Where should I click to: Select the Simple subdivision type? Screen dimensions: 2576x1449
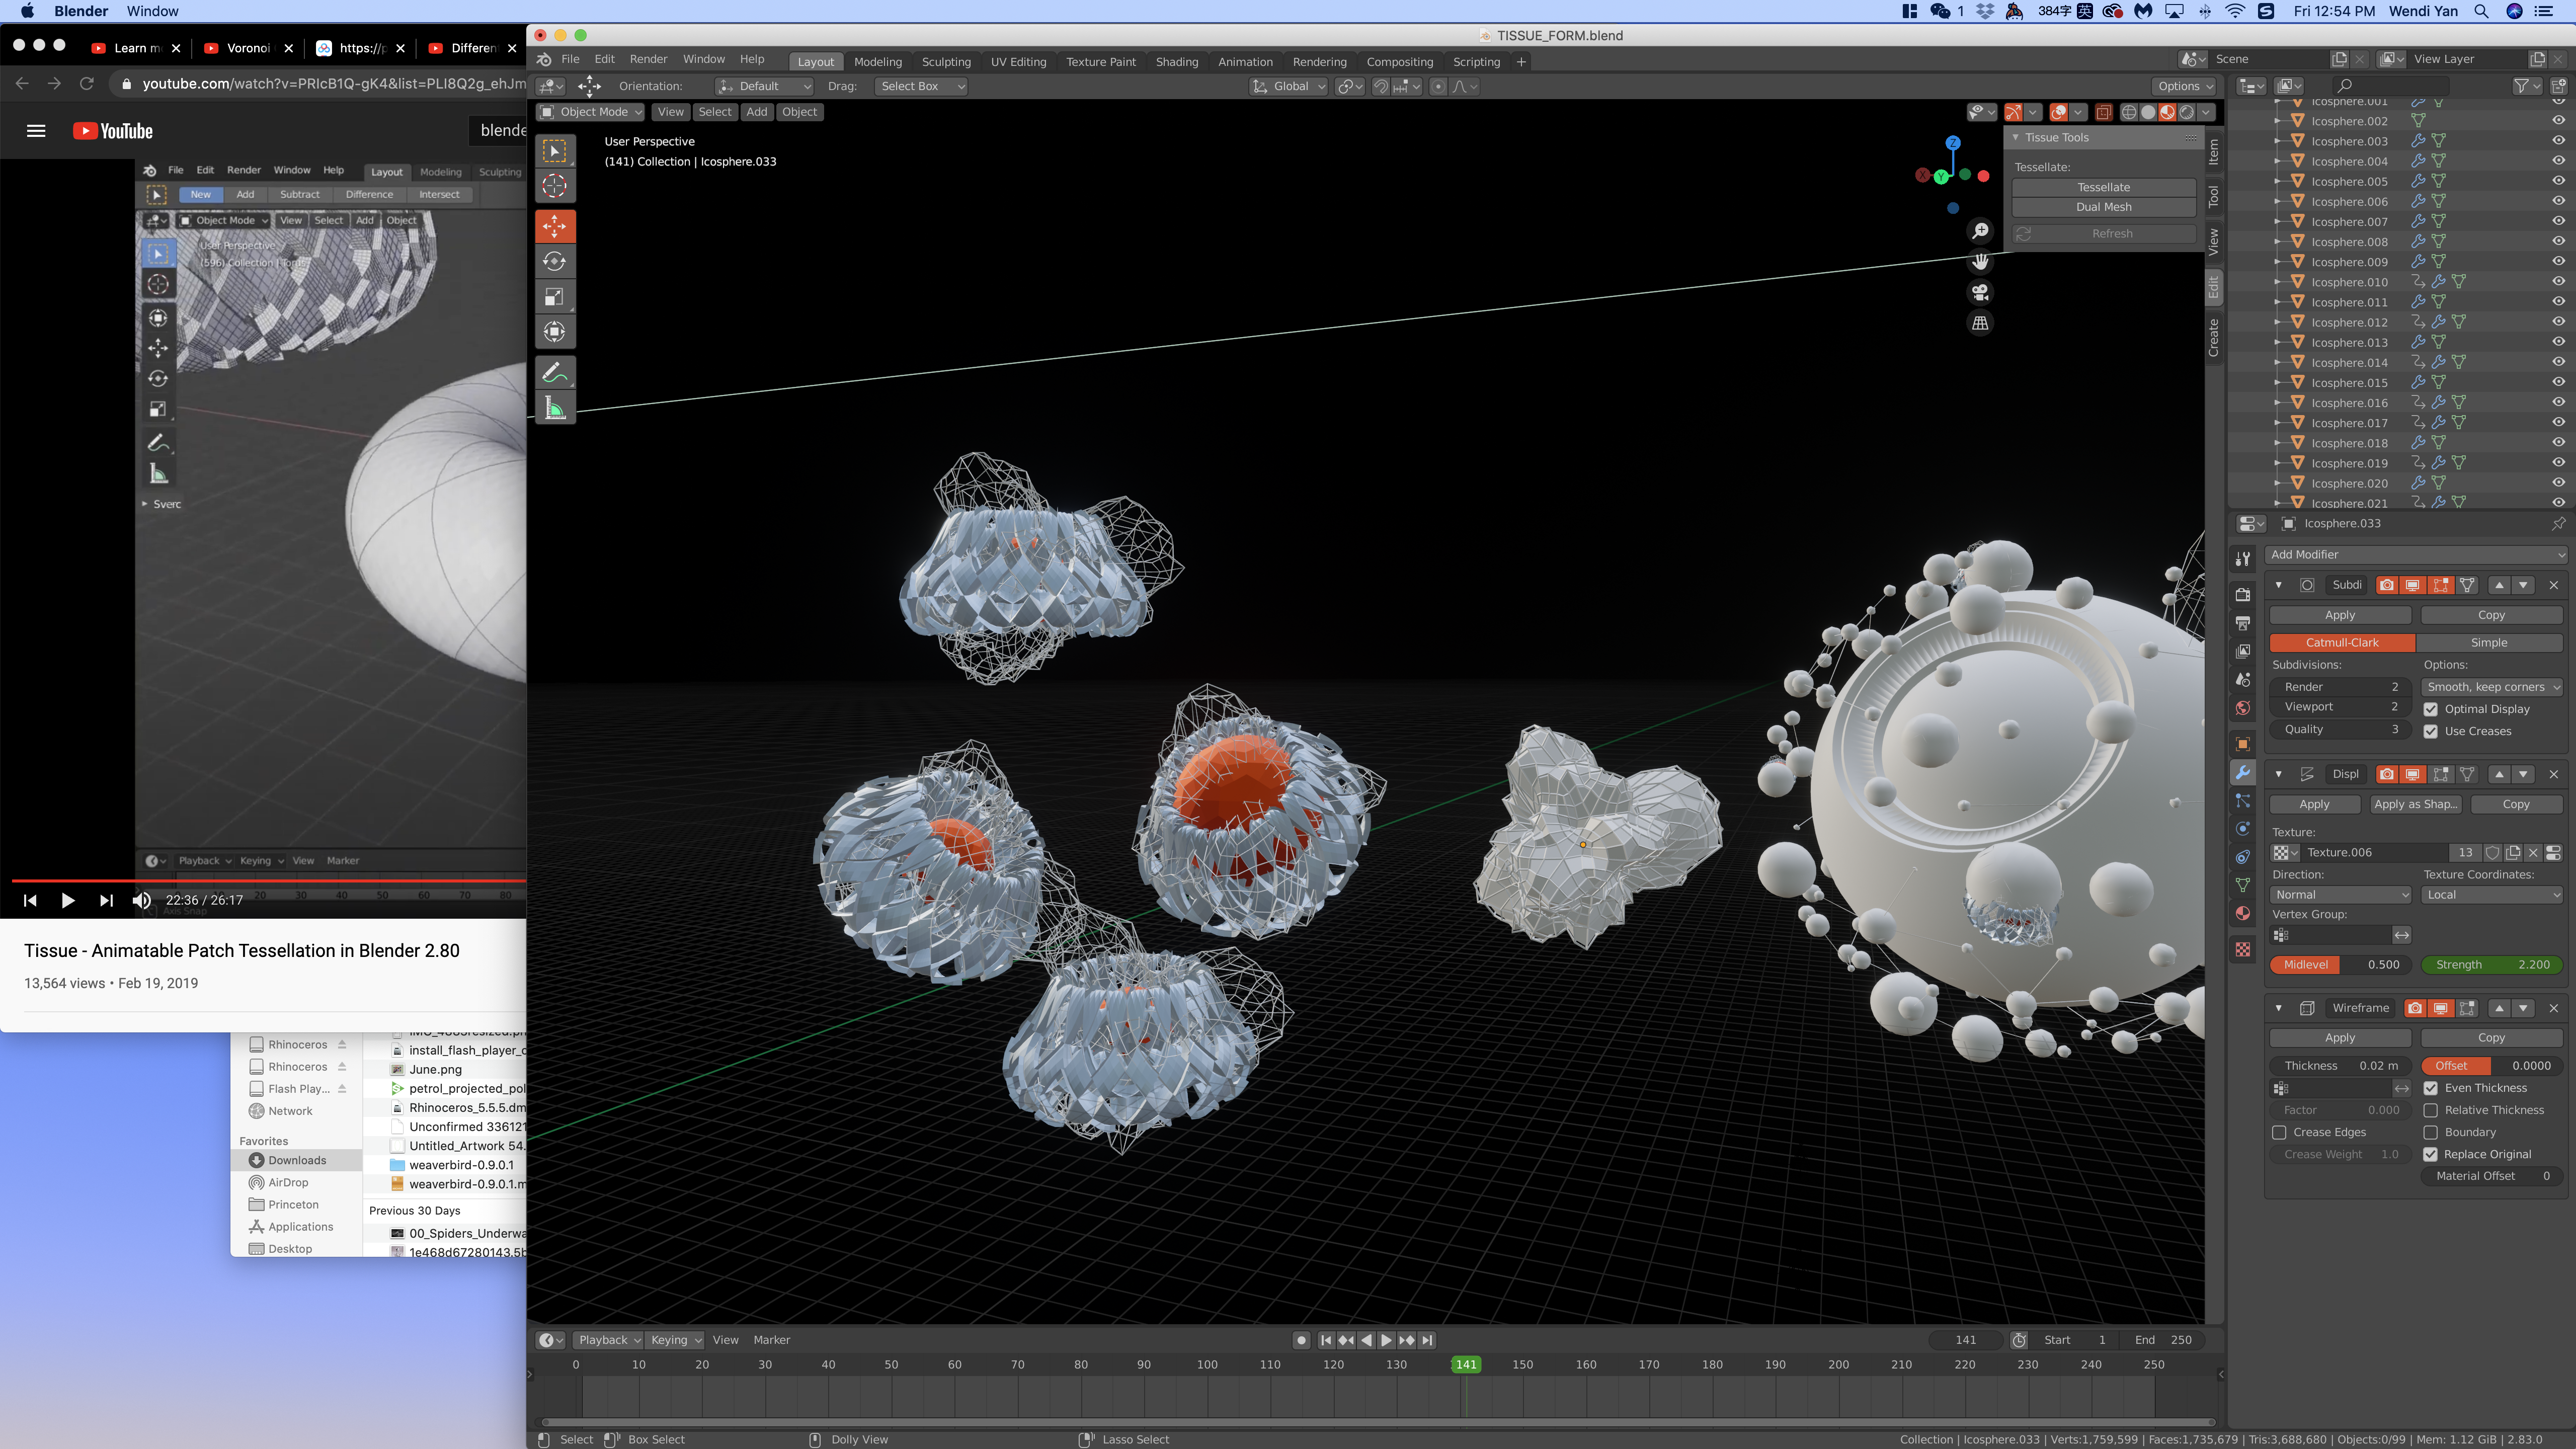tap(2489, 643)
